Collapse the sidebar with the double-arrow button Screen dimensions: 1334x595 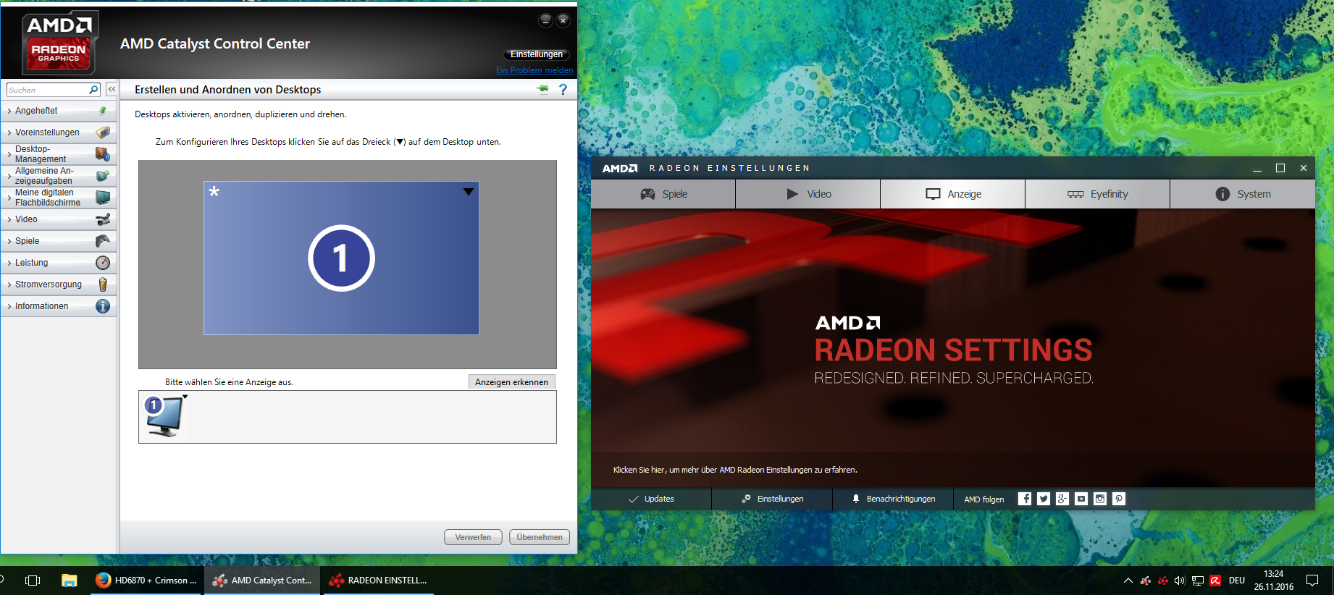(112, 89)
